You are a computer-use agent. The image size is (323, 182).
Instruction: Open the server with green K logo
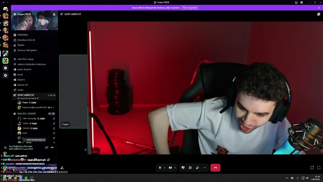point(5,61)
